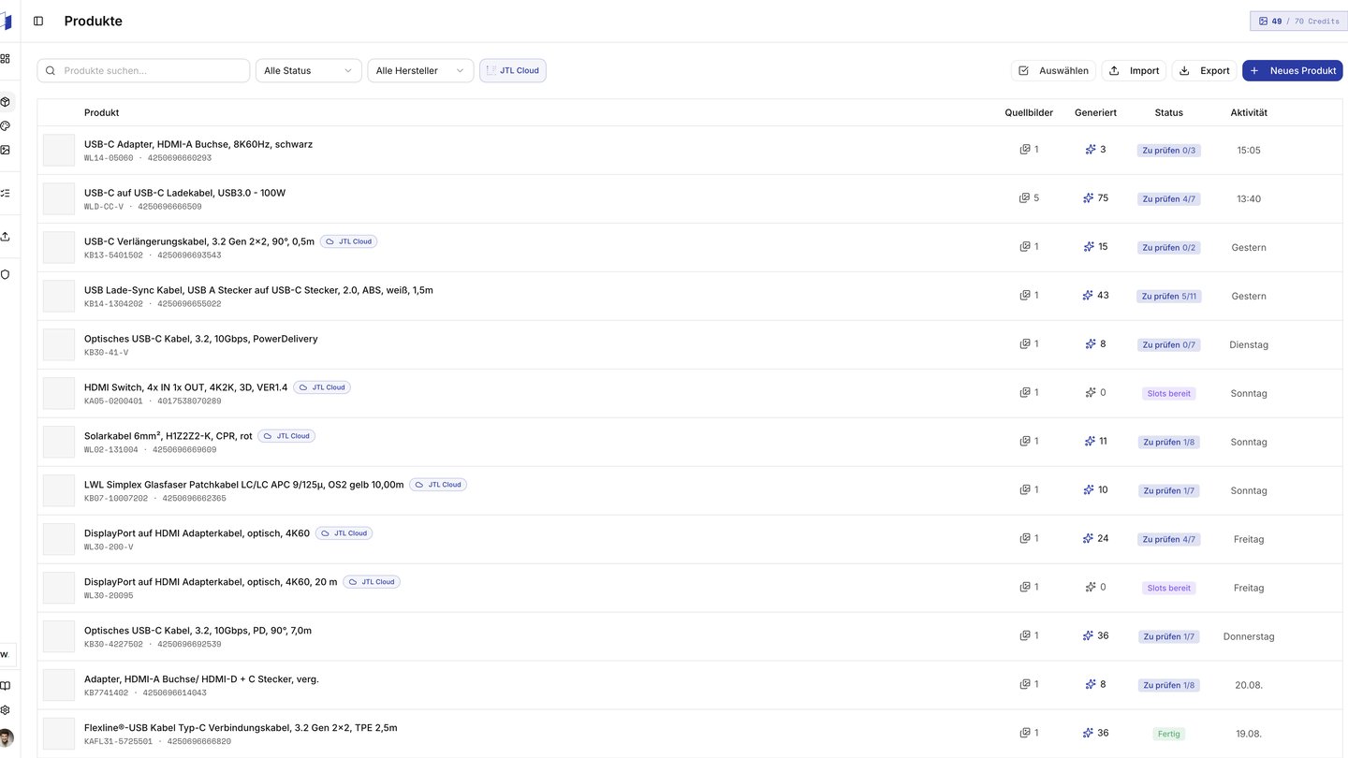Click the Generiert column header
Image resolution: width=1348 pixels, height=758 pixels.
click(x=1095, y=112)
